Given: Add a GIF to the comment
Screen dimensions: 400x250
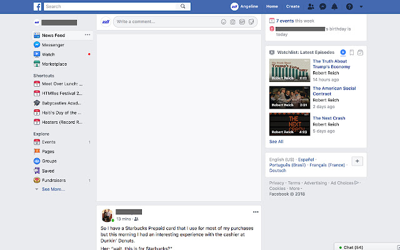Looking at the screenshot, I should point(242,22).
